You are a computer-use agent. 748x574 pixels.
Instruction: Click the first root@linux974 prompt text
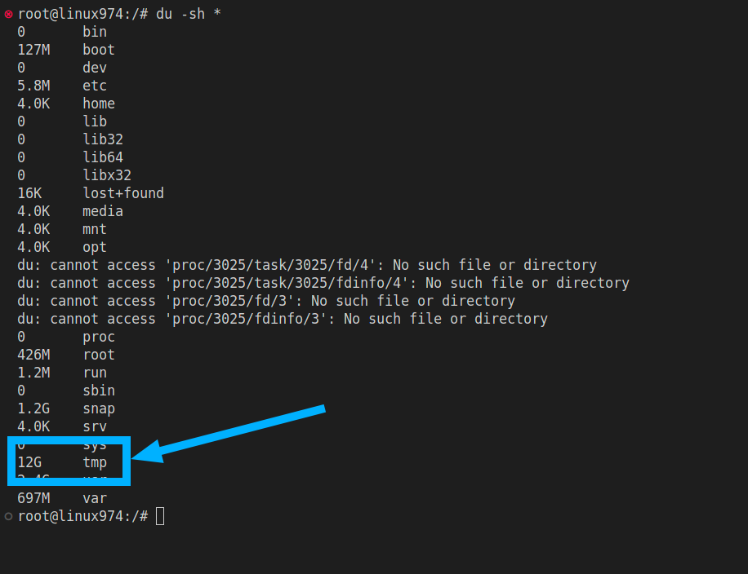(78, 14)
